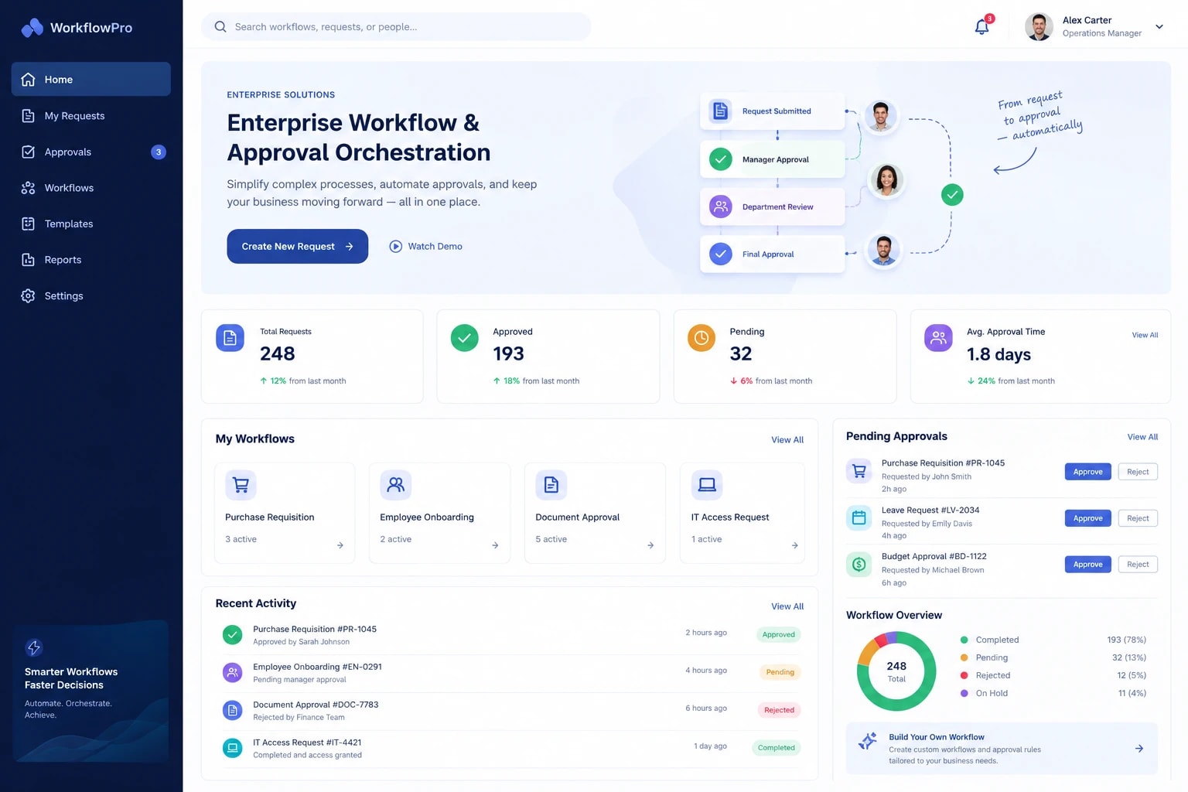Click the Build Your Own Workflow sparkle icon
This screenshot has height=792, width=1188.
pos(868,741)
